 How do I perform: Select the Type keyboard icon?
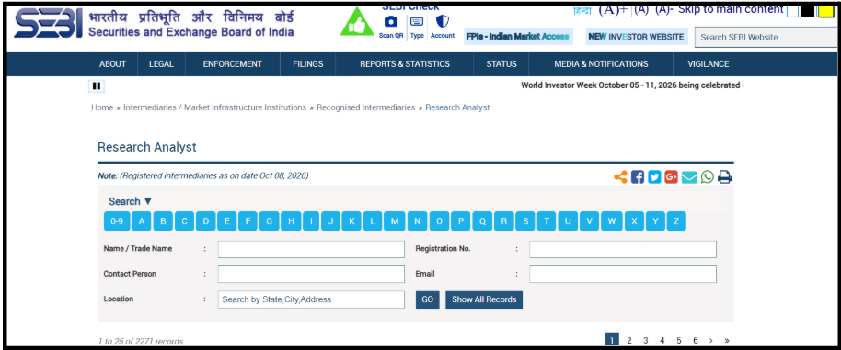click(417, 22)
